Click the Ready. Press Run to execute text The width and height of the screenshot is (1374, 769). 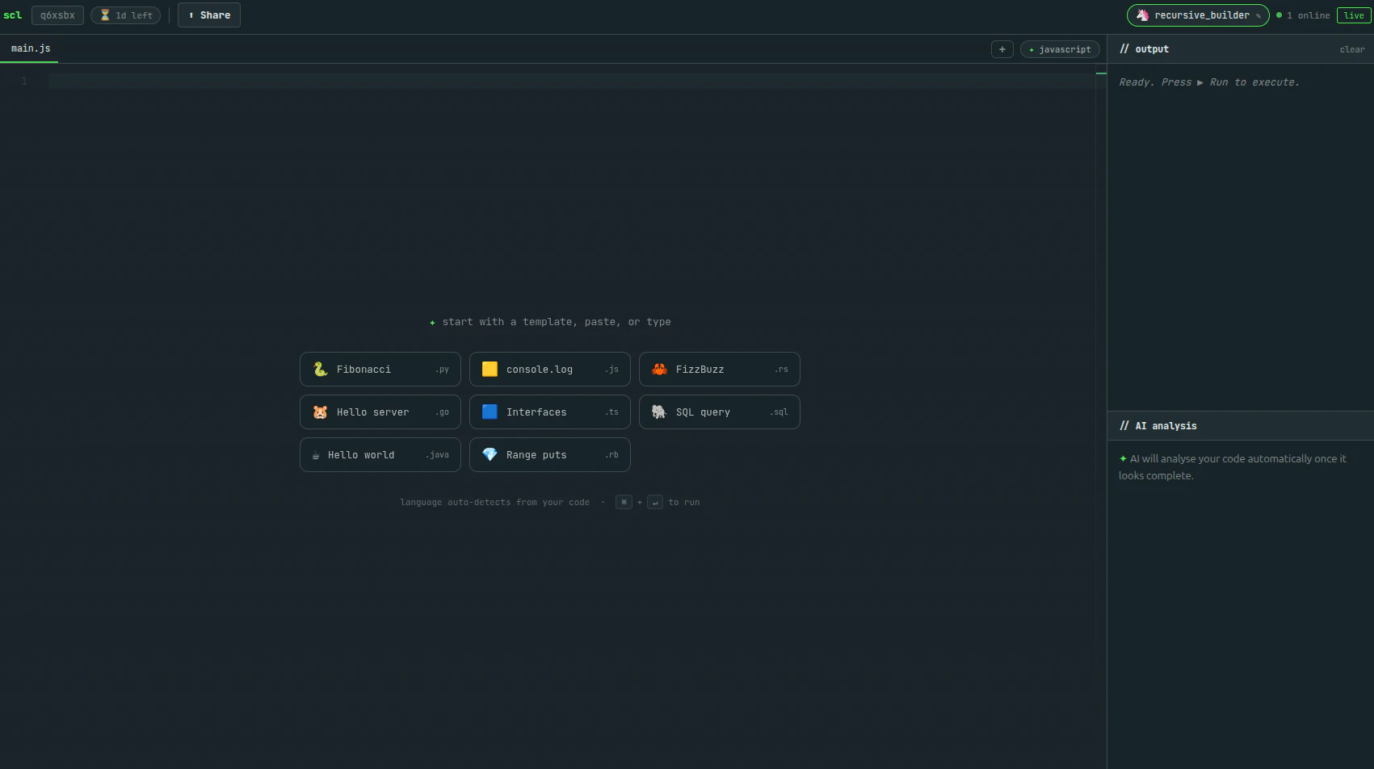[x=1209, y=82]
